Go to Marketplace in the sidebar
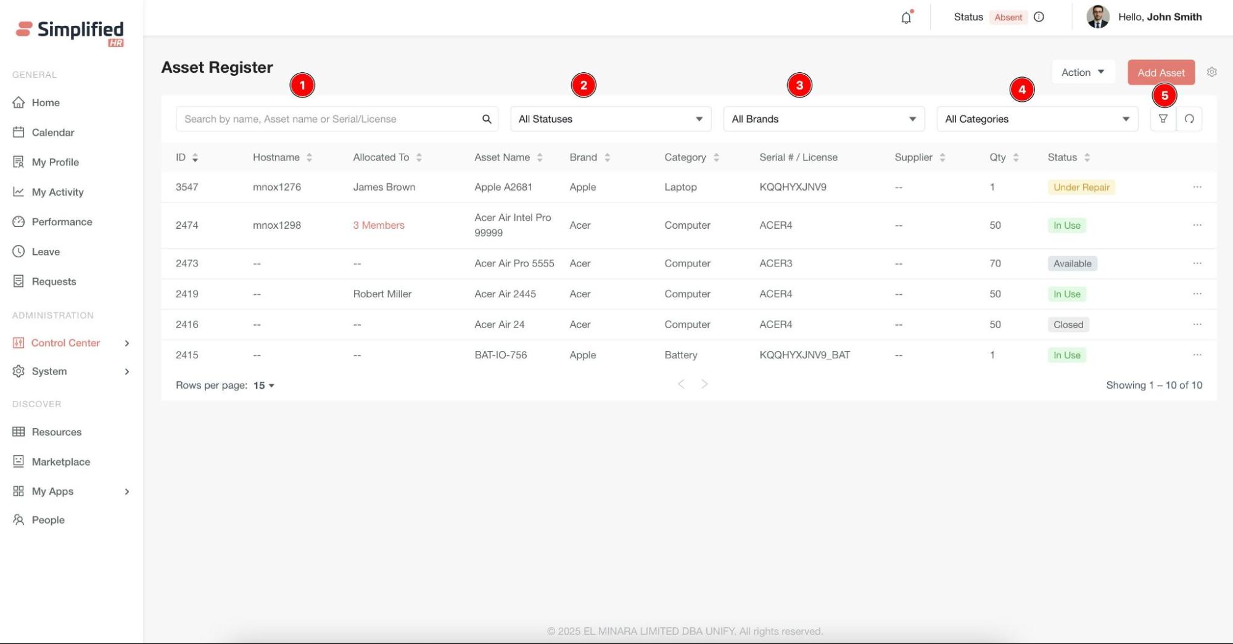 tap(60, 461)
